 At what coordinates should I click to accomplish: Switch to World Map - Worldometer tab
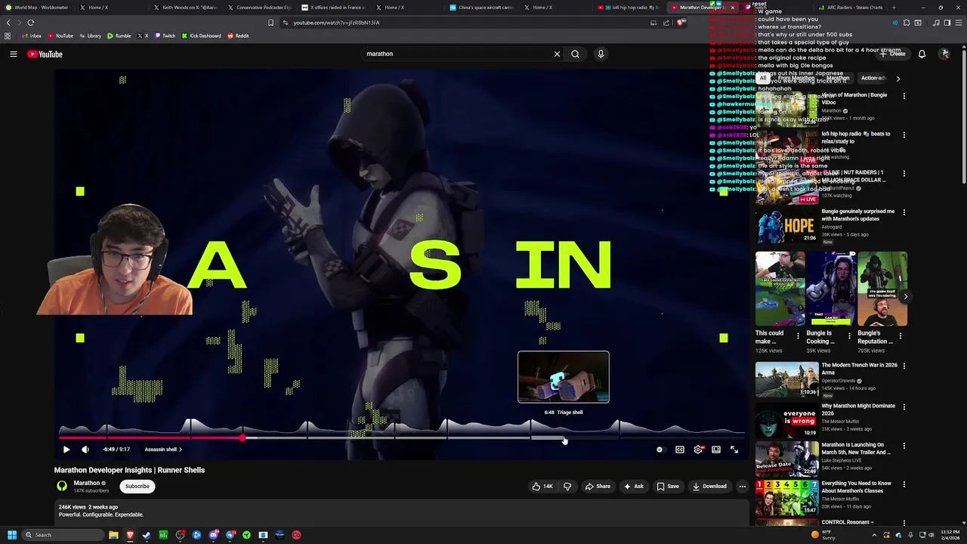point(38,8)
